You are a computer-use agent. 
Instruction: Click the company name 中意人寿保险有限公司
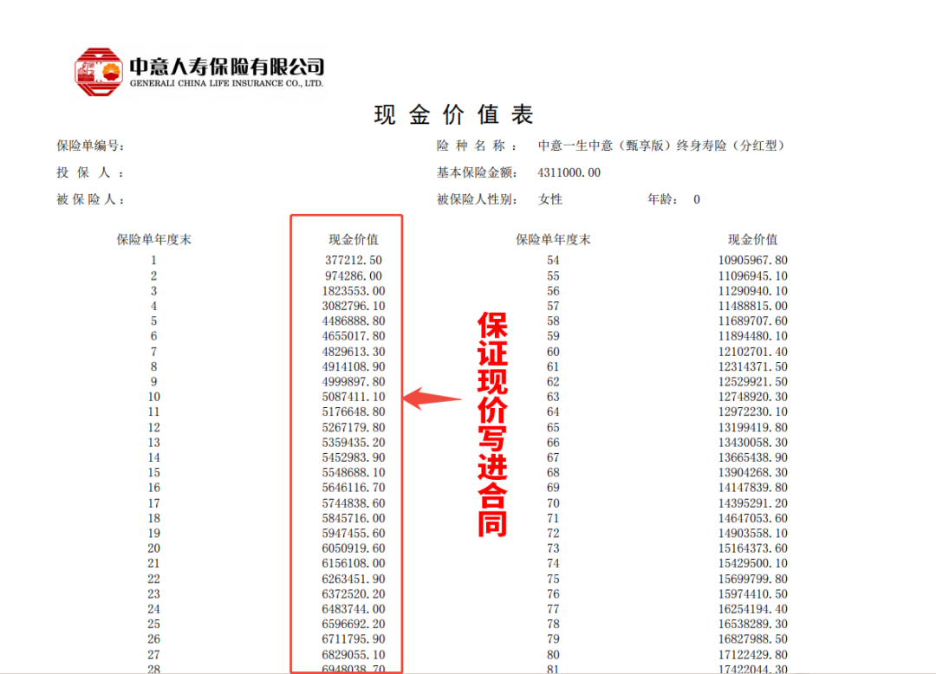click(227, 66)
